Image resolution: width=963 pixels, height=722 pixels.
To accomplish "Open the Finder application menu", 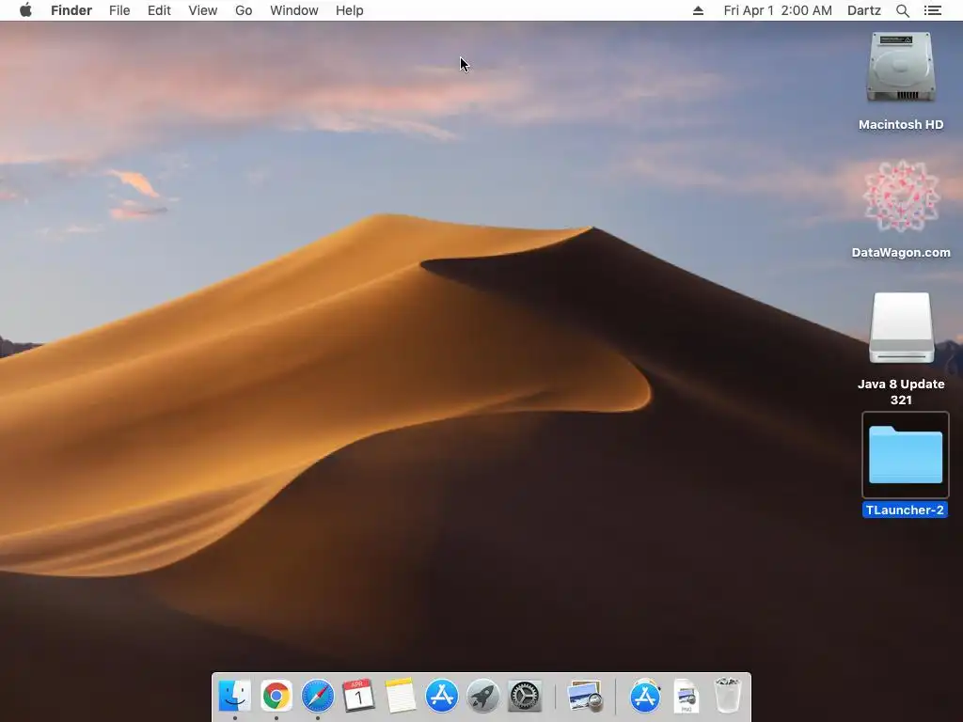I will (x=71, y=10).
